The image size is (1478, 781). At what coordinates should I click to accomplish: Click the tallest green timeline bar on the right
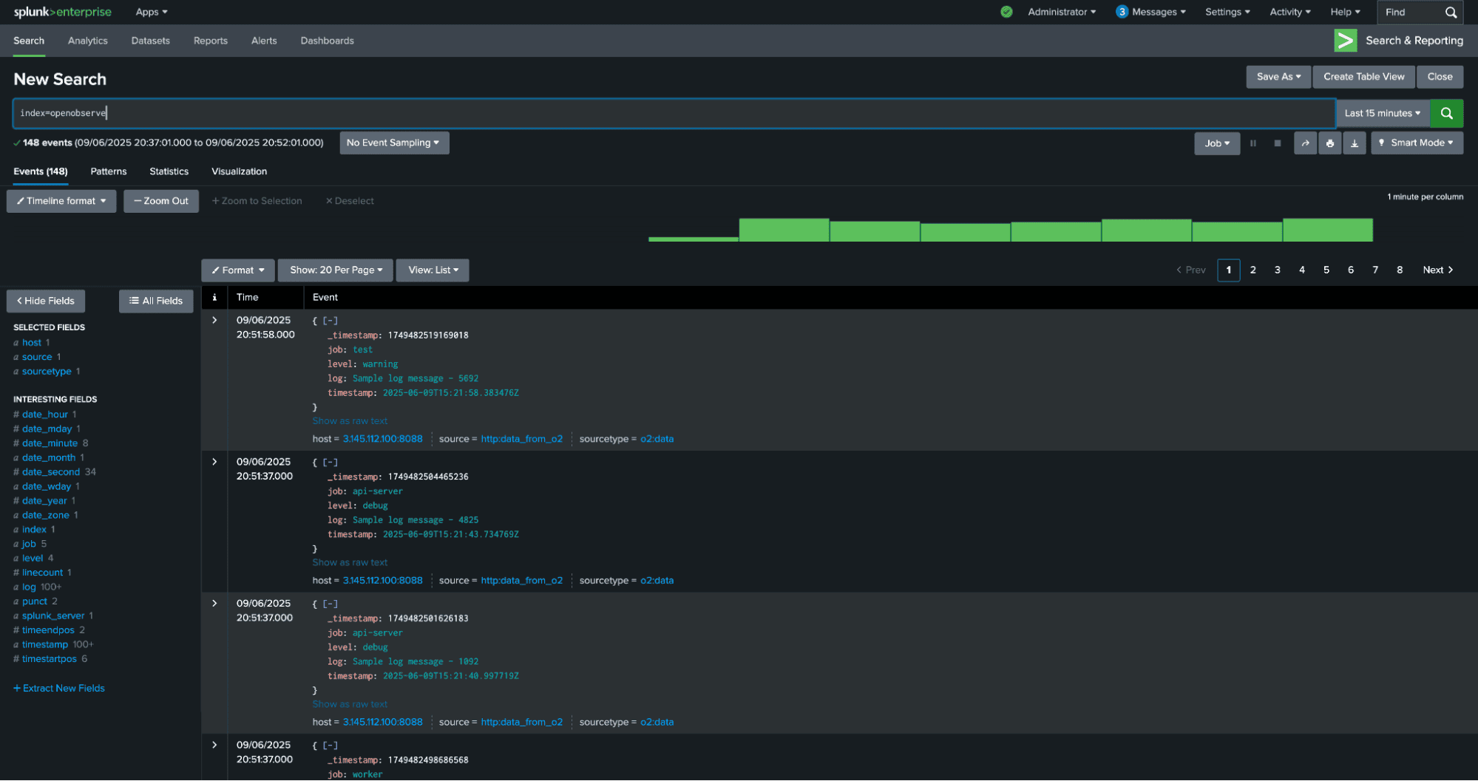pyautogui.click(x=1327, y=230)
